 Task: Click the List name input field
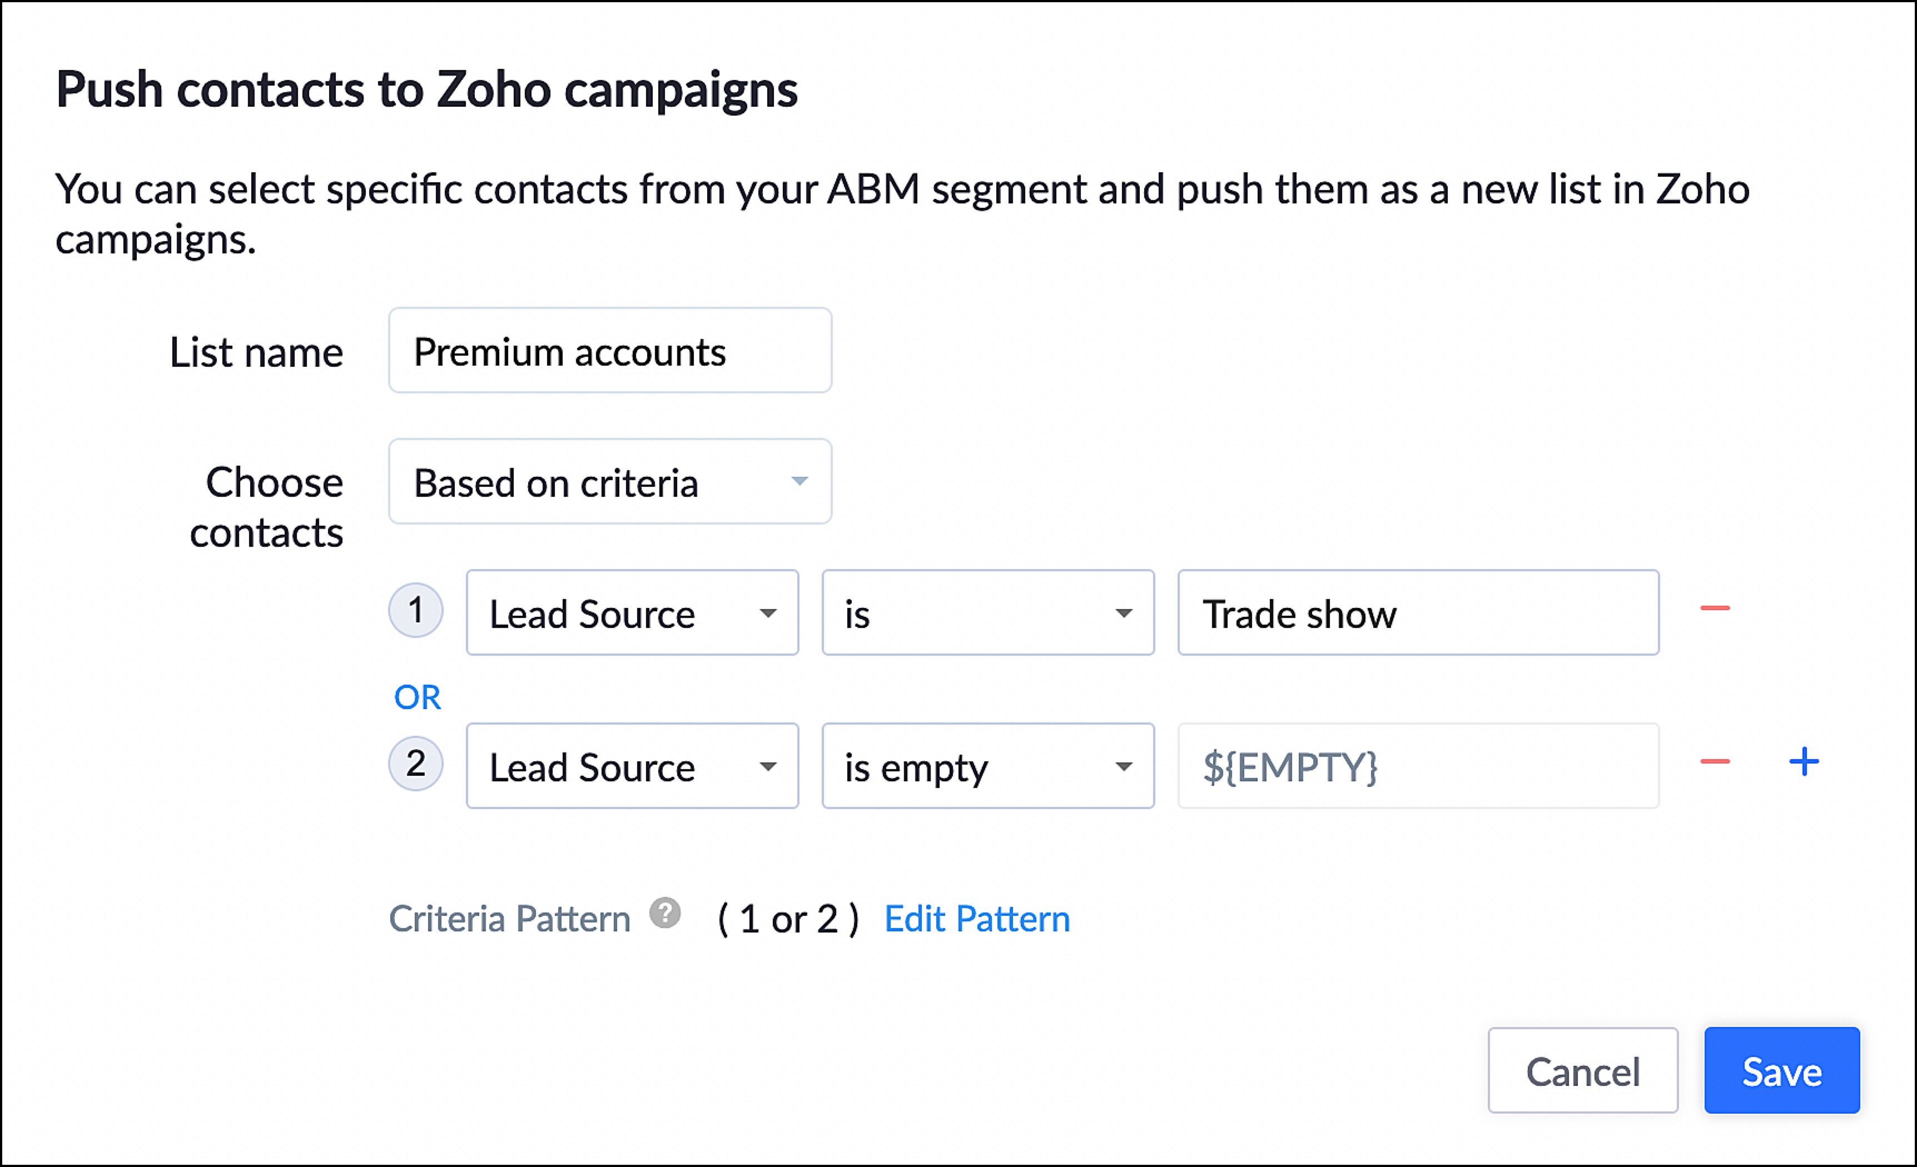tap(610, 351)
